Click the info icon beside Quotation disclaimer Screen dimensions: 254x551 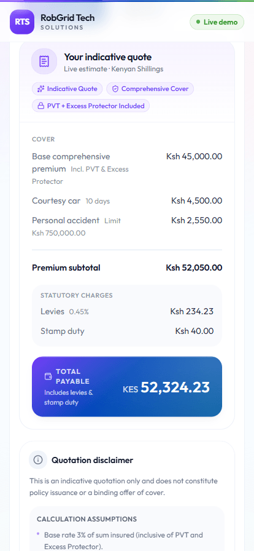38,459
